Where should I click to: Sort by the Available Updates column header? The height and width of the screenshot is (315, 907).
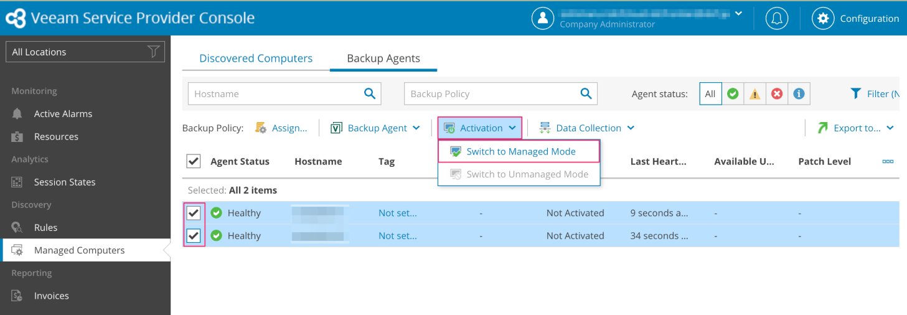745,161
